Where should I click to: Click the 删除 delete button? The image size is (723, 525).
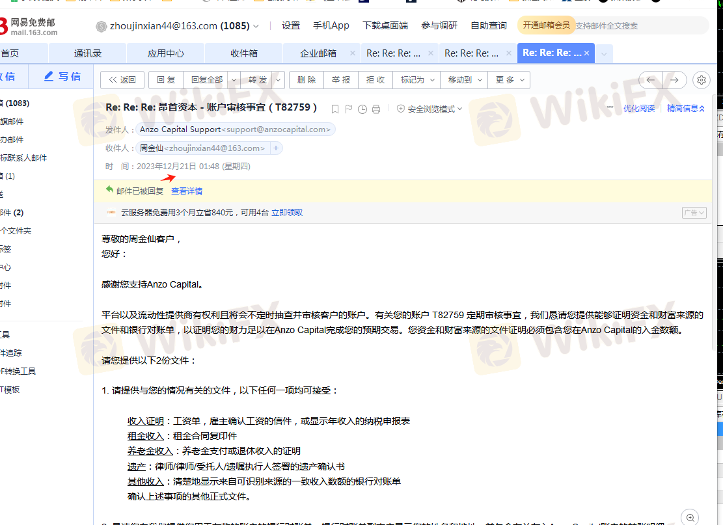[307, 80]
